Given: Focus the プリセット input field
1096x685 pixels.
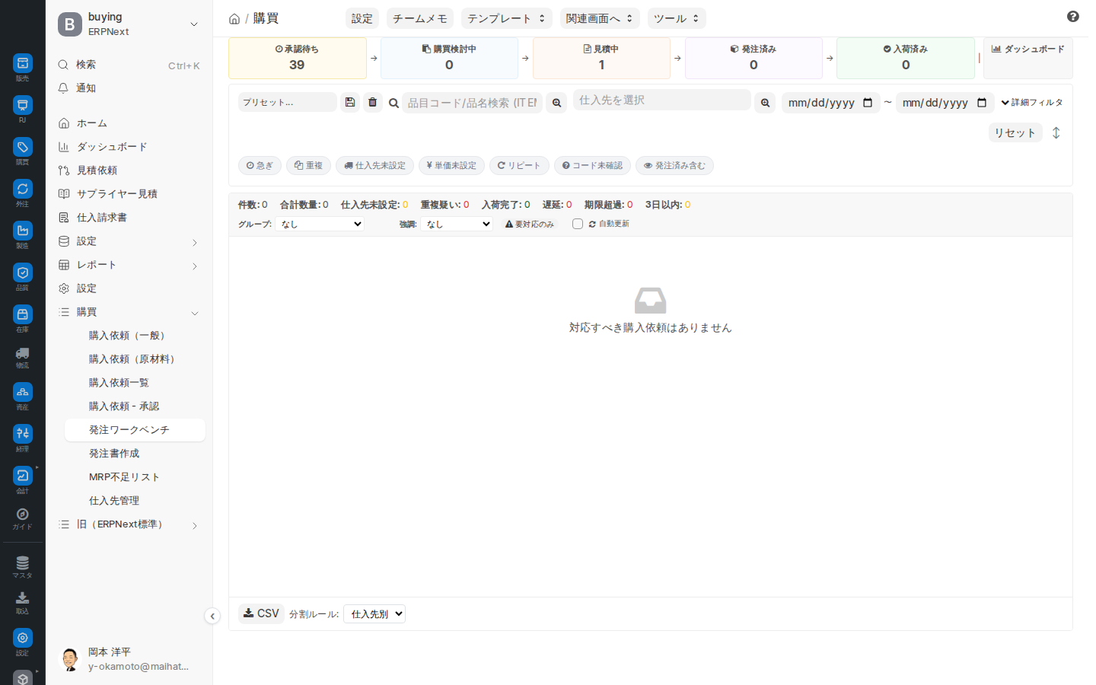Looking at the screenshot, I should click(288, 102).
